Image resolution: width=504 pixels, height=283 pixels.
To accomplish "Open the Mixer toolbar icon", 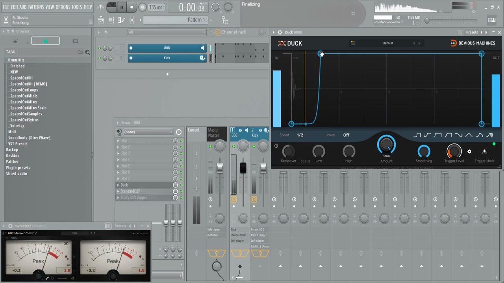I will pyautogui.click(x=132, y=20).
